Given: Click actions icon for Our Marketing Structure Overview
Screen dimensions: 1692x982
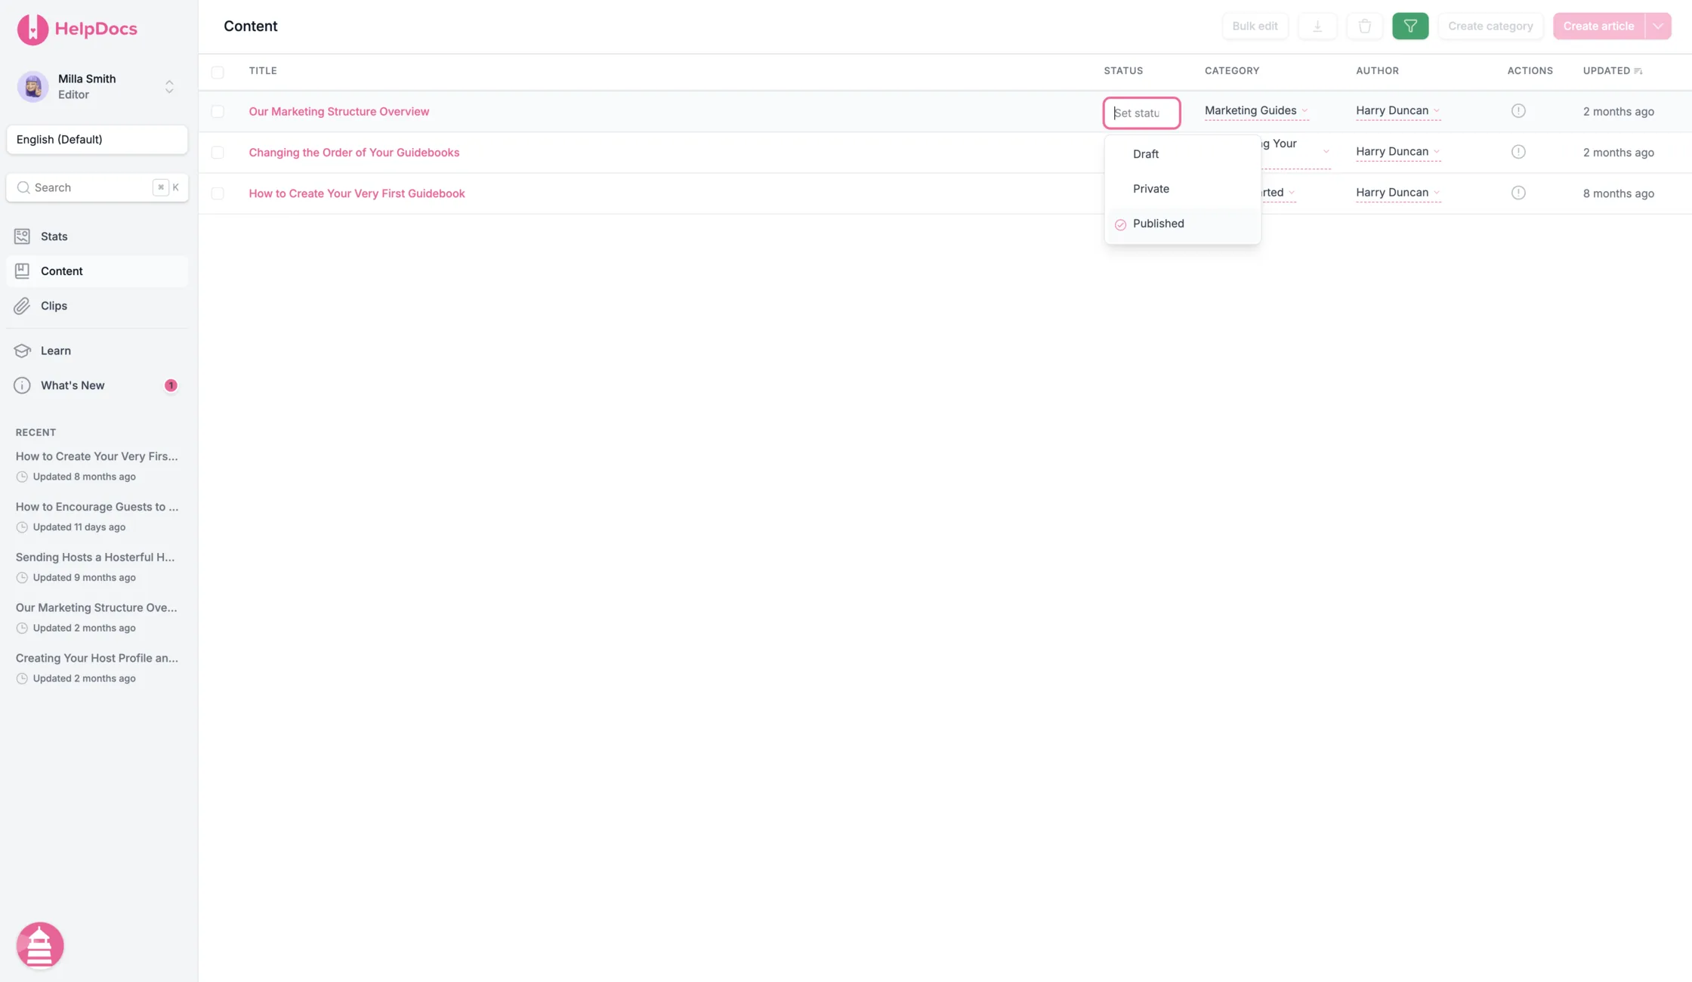Looking at the screenshot, I should [x=1518, y=111].
